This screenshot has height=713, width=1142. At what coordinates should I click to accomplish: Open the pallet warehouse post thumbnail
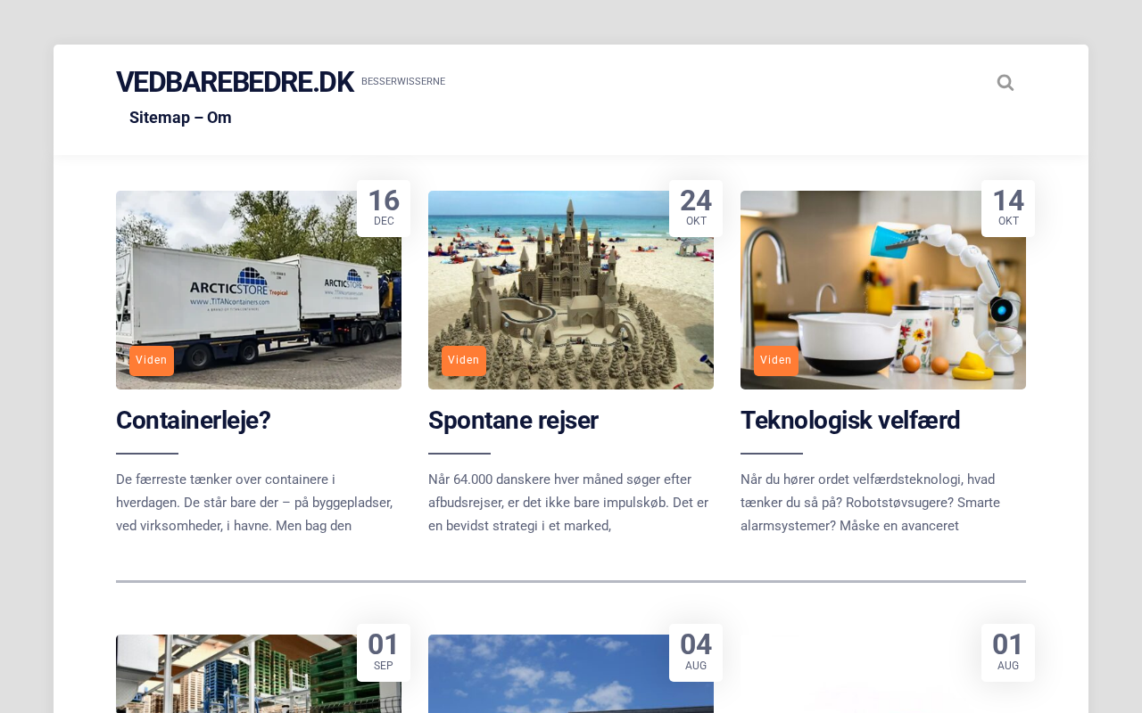(259, 674)
